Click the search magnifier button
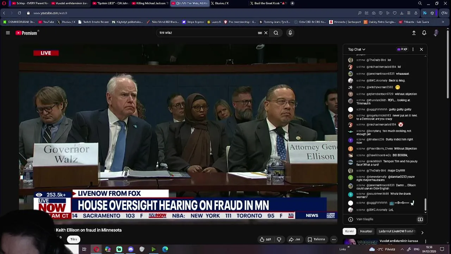Screen dimensions: 451x254 [x=276, y=33]
